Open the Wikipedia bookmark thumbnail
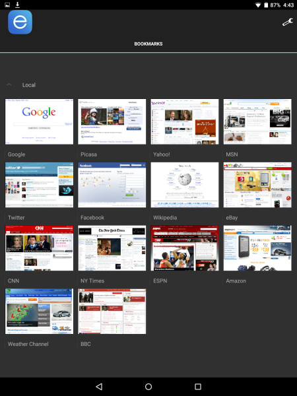The height and width of the screenshot is (396, 297). pyautogui.click(x=185, y=185)
